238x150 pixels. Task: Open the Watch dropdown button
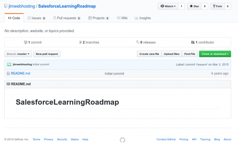tap(168, 6)
